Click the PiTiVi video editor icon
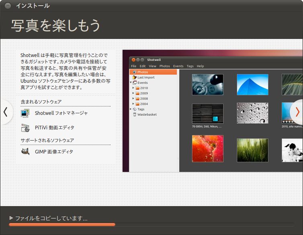 click(25, 128)
